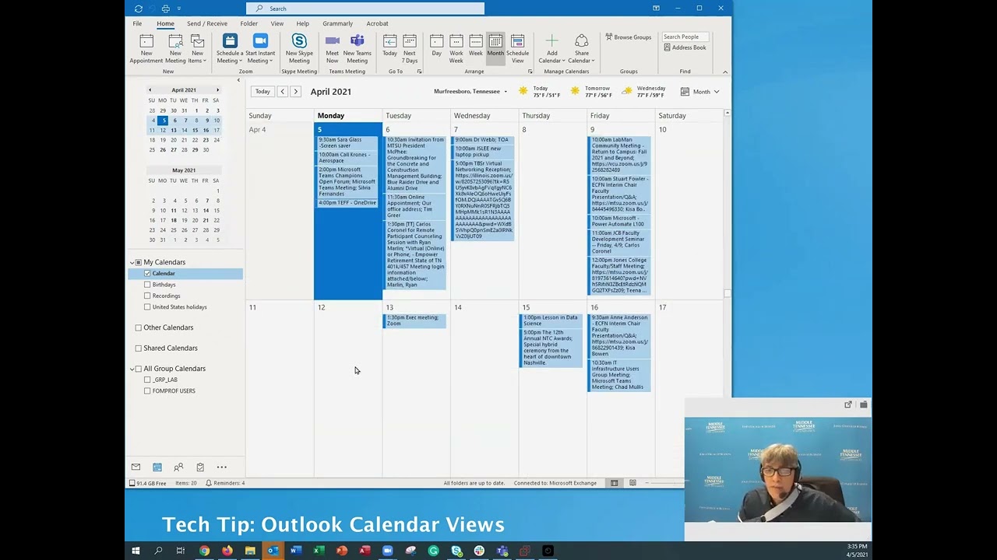
Task: Click the Send/Receive All Folders quick icon
Action: pyautogui.click(x=139, y=9)
